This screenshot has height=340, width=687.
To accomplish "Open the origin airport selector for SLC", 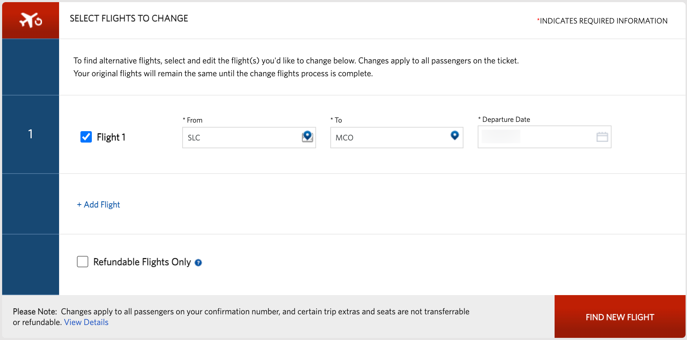I will 307,136.
